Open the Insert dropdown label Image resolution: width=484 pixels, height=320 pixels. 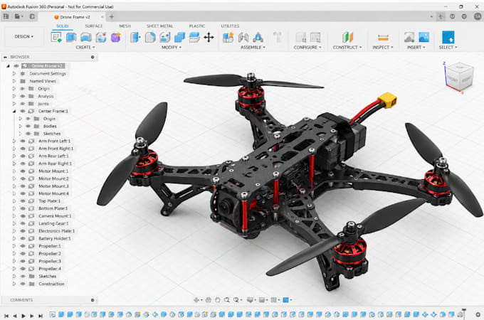pyautogui.click(x=416, y=47)
